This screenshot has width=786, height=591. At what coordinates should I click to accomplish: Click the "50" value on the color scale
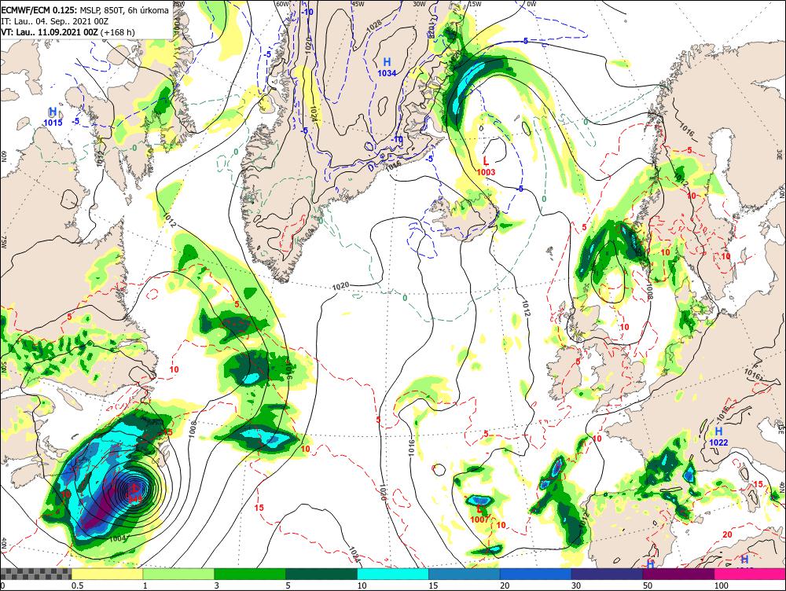(648, 585)
